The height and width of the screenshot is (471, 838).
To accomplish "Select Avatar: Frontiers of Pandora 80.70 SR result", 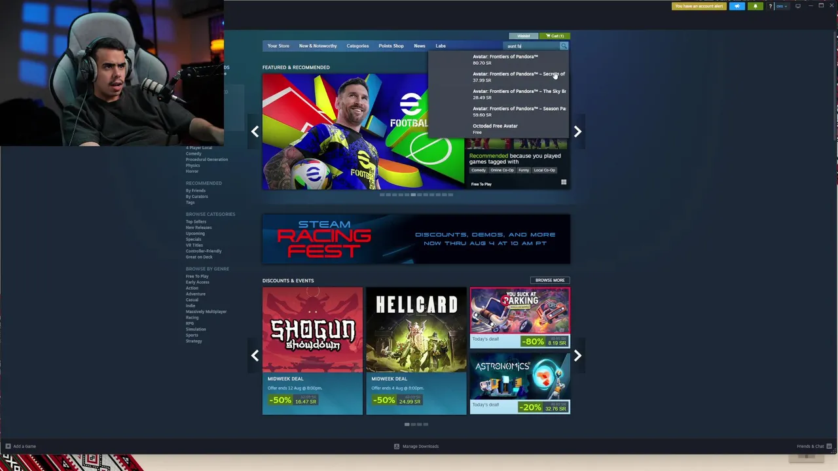I will click(499, 60).
